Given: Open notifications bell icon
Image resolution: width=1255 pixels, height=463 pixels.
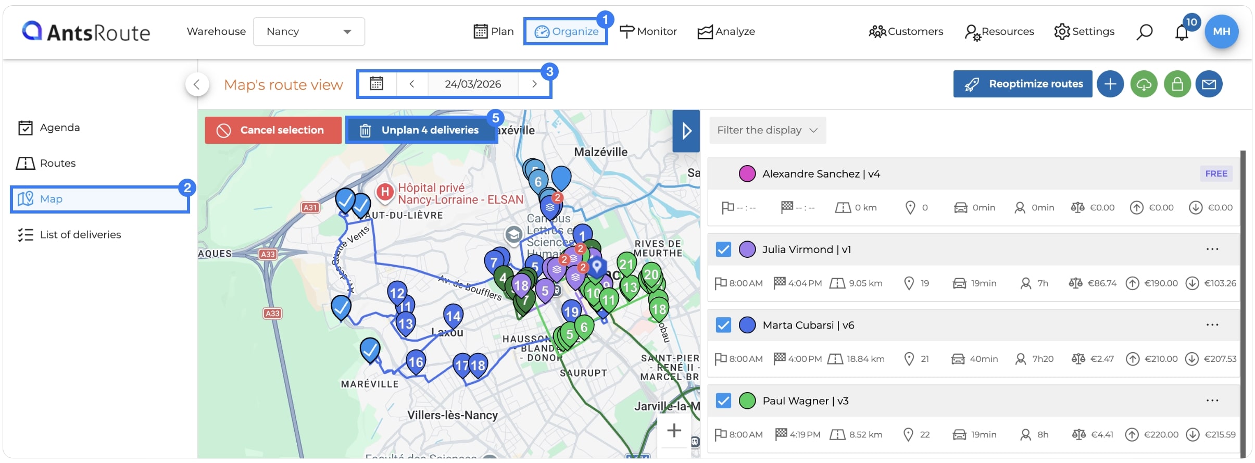Looking at the screenshot, I should (x=1182, y=32).
